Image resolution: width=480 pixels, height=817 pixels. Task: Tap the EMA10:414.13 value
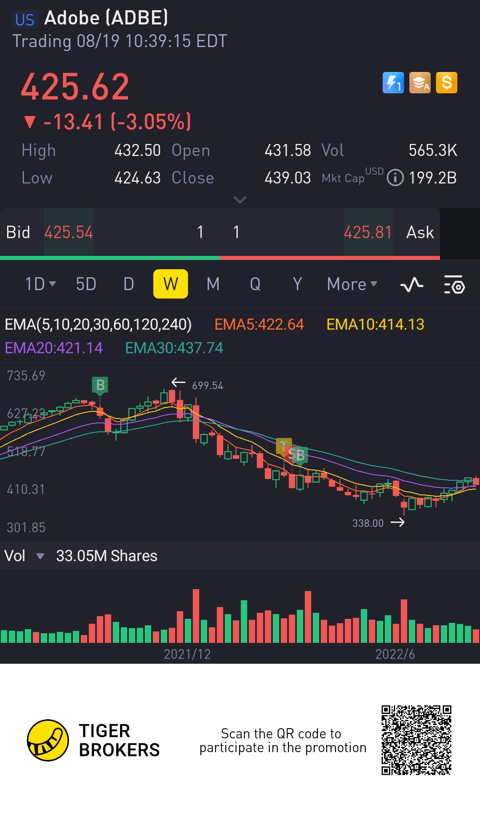coord(375,324)
